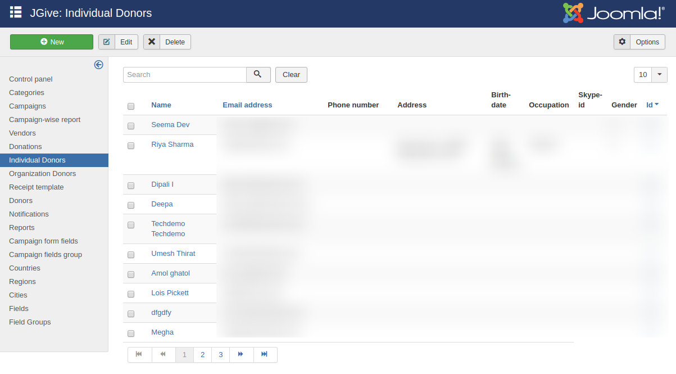
Task: Go to last page of pagination
Action: (265, 354)
